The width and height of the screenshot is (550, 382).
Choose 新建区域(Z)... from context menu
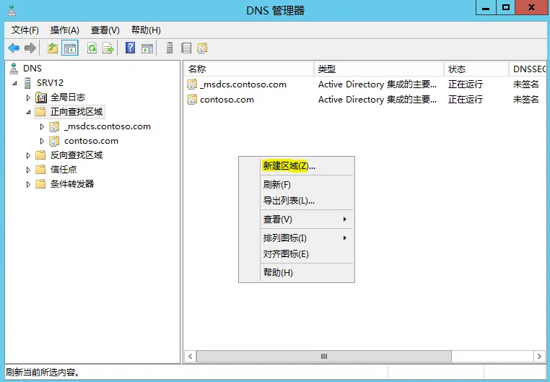pyautogui.click(x=289, y=166)
